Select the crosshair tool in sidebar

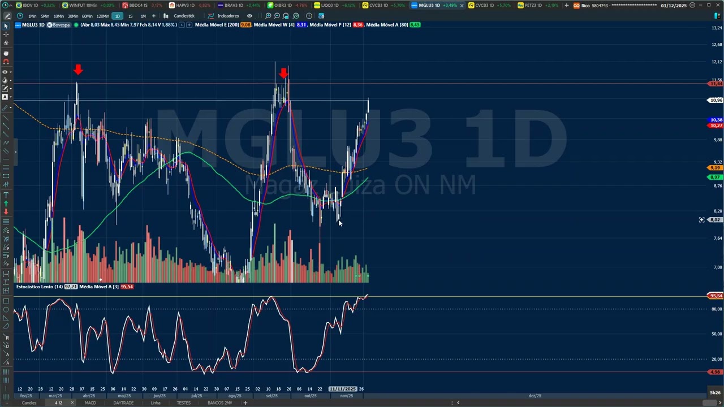pyautogui.click(x=6, y=34)
